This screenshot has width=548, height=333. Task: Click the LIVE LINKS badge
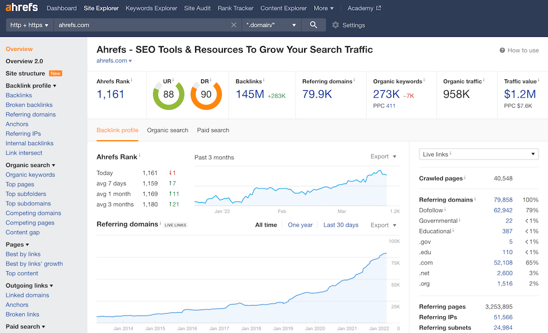point(175,225)
